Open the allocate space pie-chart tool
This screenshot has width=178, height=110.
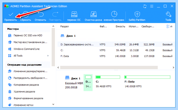click(114, 16)
